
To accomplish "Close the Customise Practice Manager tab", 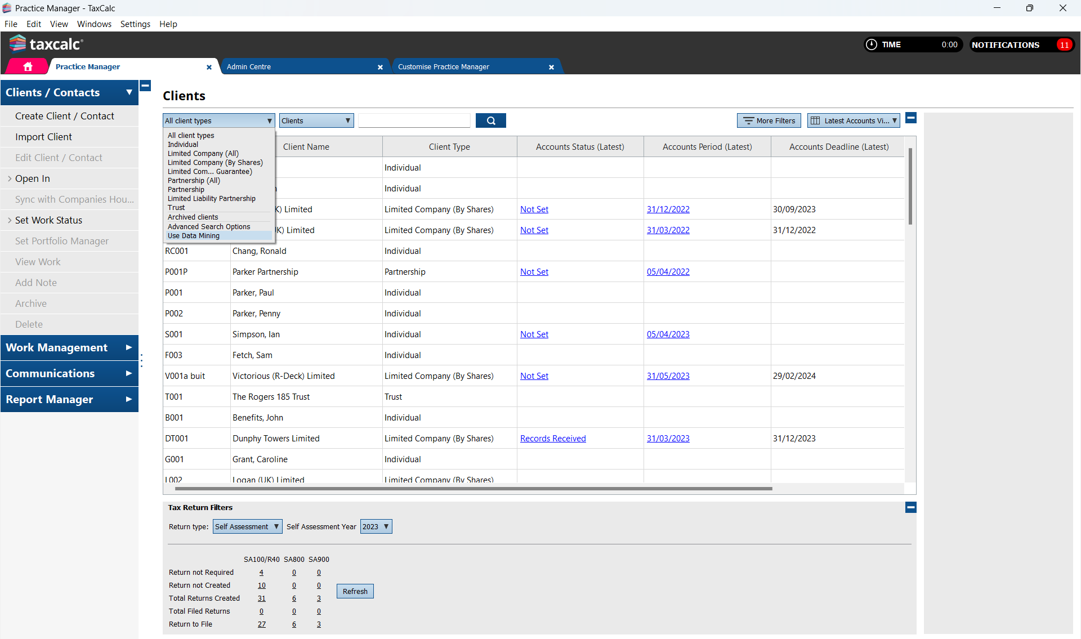I will click(551, 67).
